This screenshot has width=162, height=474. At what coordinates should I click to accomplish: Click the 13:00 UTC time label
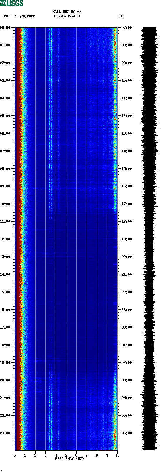coord(127,133)
